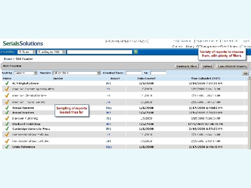This screenshot has width=251, height=188.
Task: Click the green checkmark for Blackwell Publishing JR1 row
Action: click(x=7, y=124)
